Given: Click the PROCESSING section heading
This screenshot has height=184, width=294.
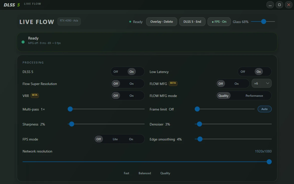Looking at the screenshot, I should click(x=33, y=62).
